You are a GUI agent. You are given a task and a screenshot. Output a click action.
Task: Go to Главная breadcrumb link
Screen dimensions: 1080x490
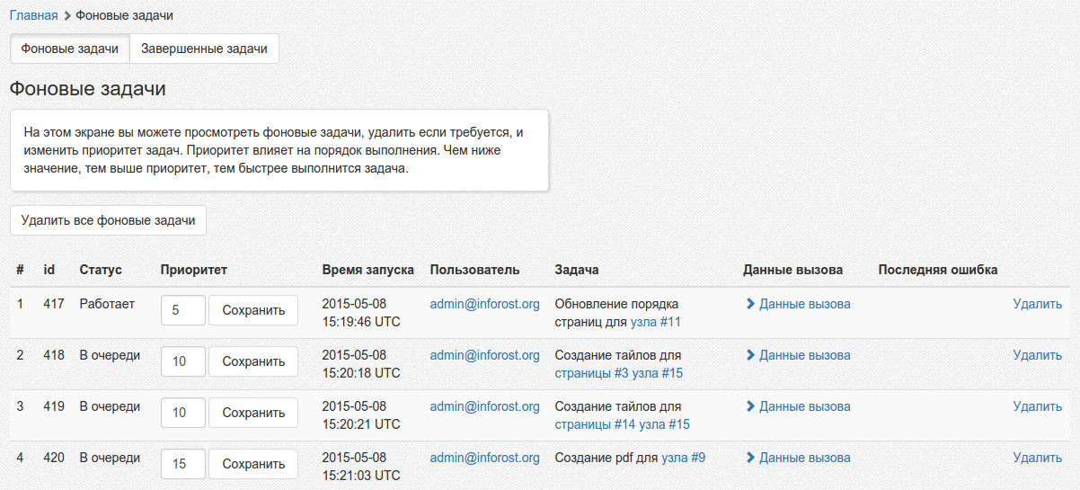[x=33, y=15]
